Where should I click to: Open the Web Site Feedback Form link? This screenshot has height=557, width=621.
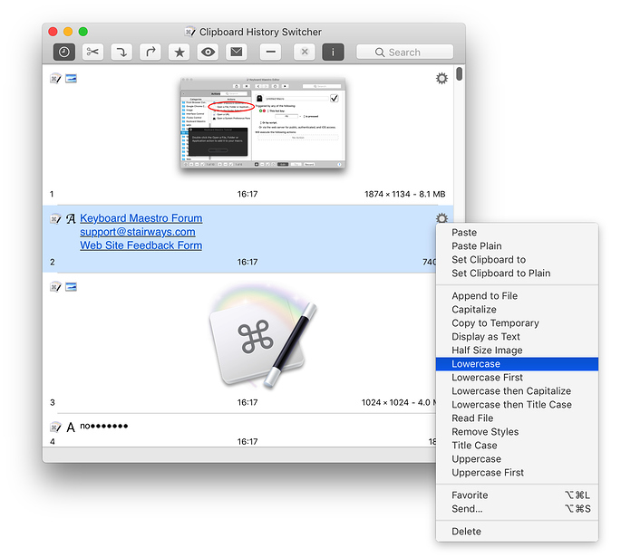coord(141,245)
